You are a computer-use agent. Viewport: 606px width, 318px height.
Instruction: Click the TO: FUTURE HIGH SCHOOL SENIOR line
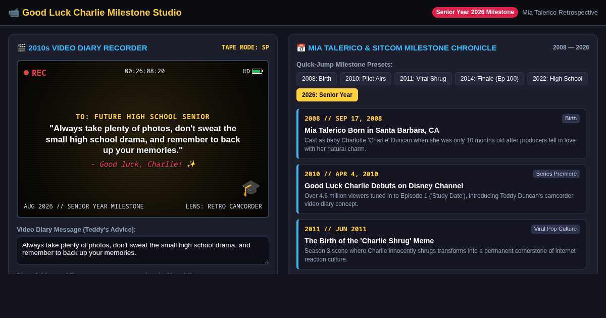click(x=143, y=117)
